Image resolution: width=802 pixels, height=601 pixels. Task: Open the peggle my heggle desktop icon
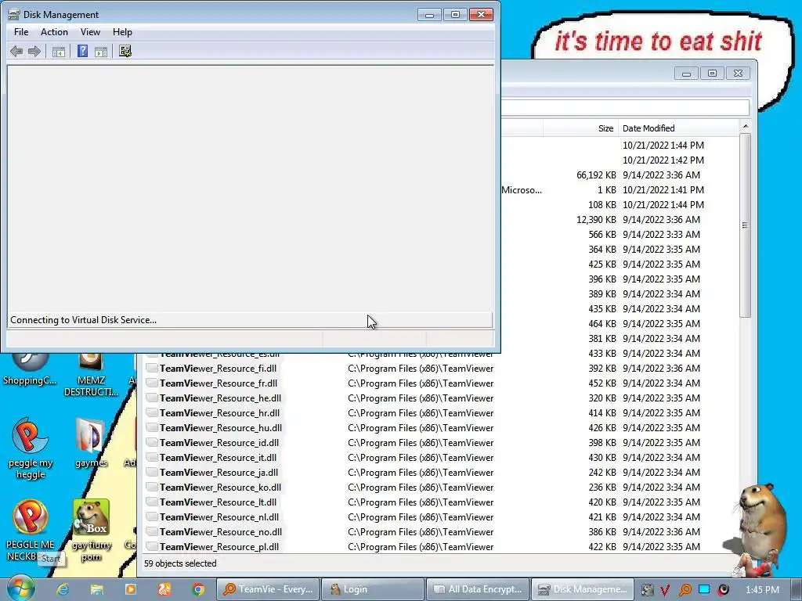point(31,448)
